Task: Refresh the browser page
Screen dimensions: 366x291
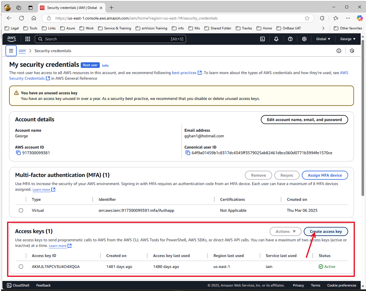Action: pyautogui.click(x=21, y=18)
